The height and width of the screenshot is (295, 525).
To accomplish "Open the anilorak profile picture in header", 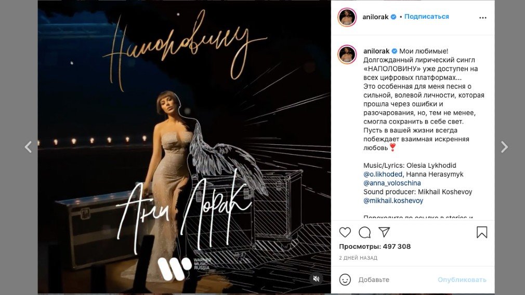I will (347, 17).
